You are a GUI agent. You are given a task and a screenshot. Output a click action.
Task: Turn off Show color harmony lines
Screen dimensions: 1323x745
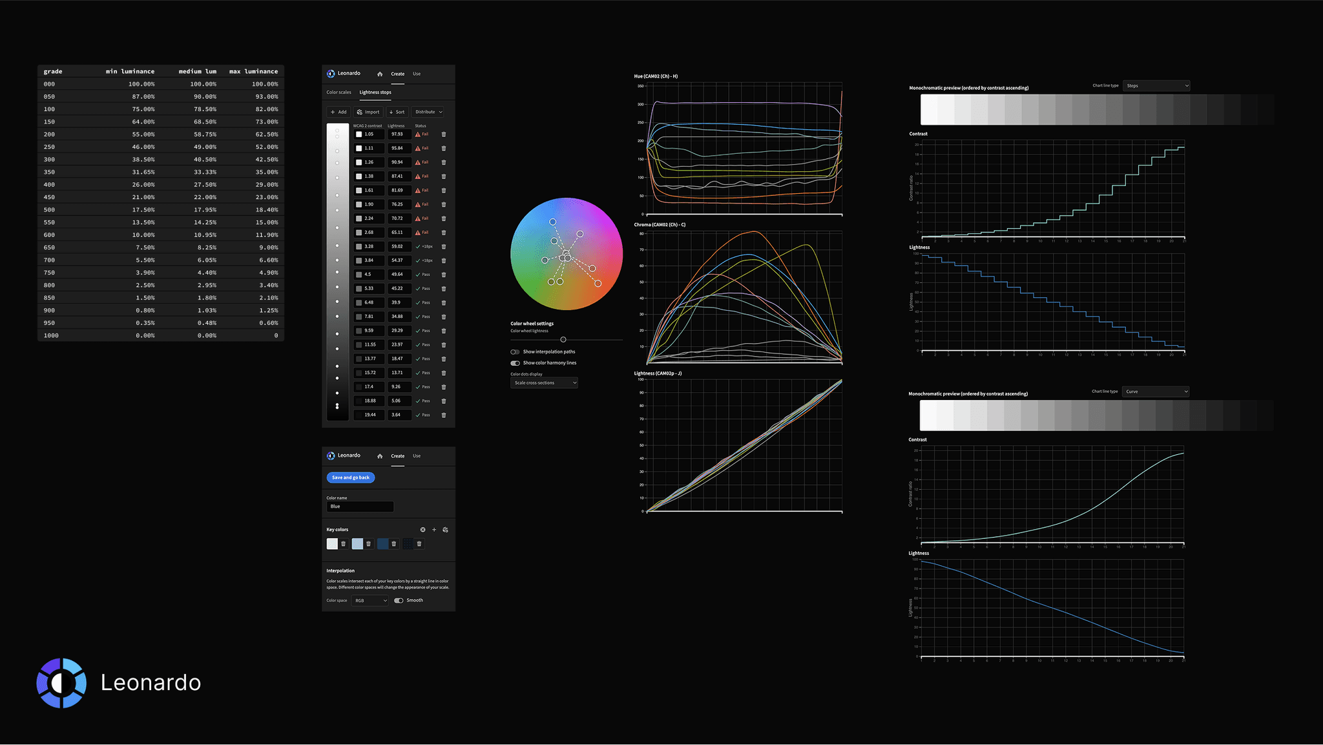(x=515, y=363)
